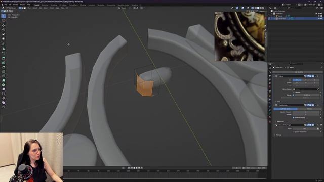The height and width of the screenshot is (182, 324).
Task: Switch to vertex select mode
Action: [20, 8]
